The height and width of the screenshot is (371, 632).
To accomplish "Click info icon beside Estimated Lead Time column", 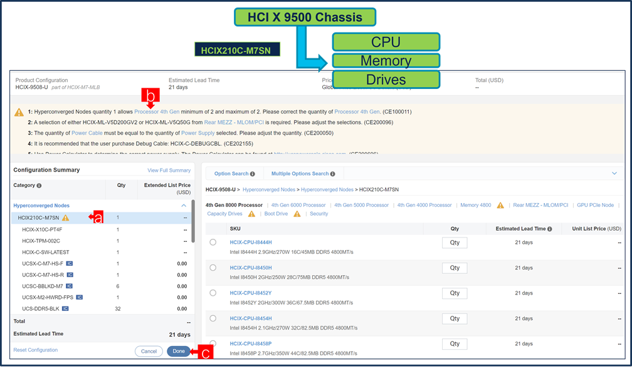I will (550, 229).
